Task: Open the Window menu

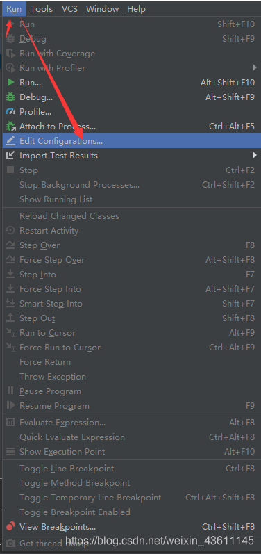Action: click(102, 9)
